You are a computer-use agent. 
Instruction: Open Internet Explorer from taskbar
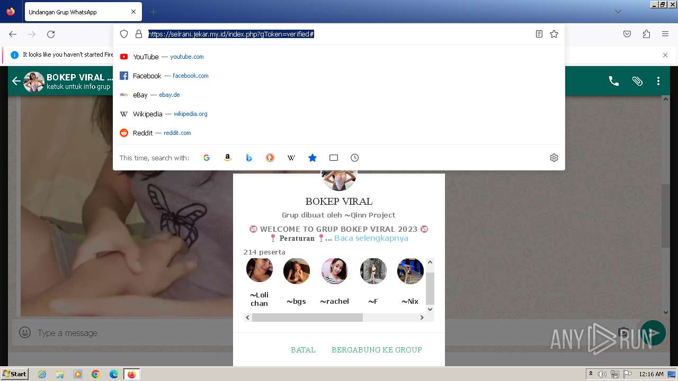click(42, 374)
